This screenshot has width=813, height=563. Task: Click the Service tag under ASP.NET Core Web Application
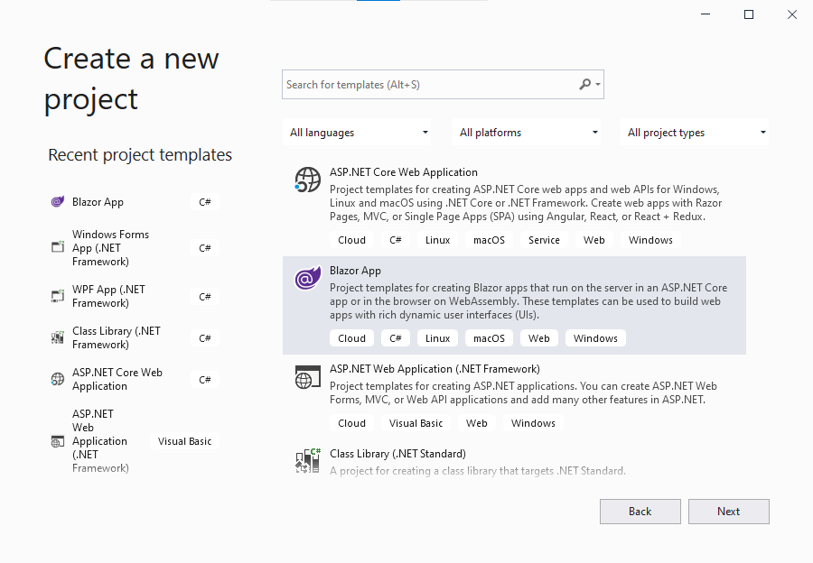[544, 240]
